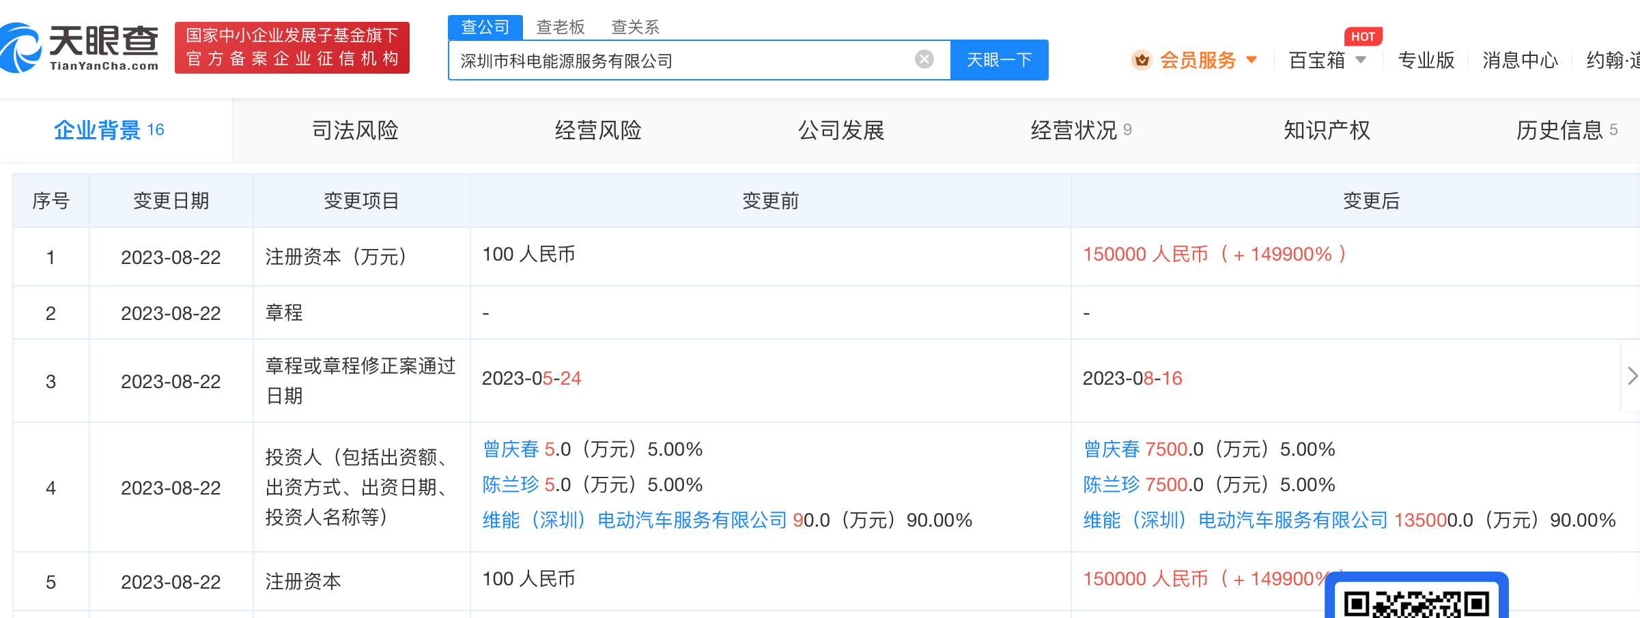Open the QR code popup
This screenshot has height=618, width=1640.
coord(1417,596)
